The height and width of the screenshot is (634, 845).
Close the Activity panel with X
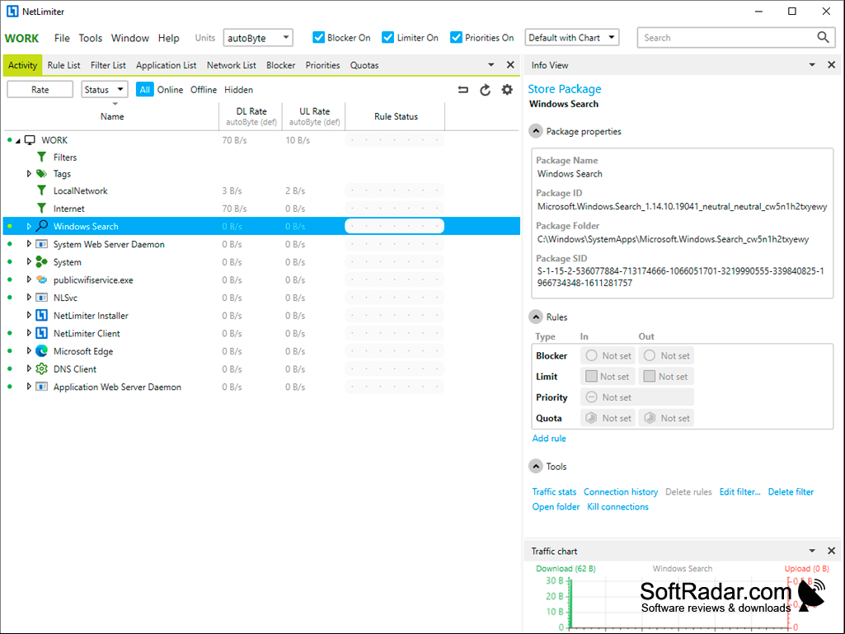[x=510, y=64]
